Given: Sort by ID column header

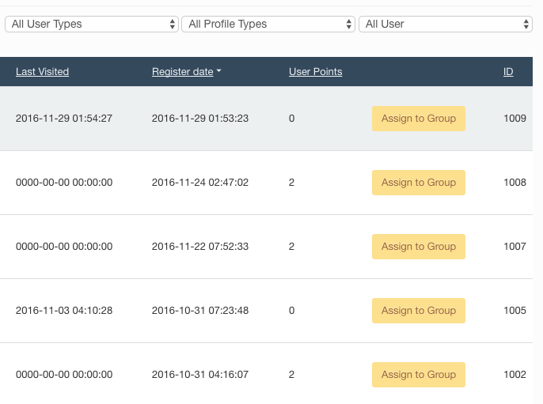Looking at the screenshot, I should click(508, 72).
